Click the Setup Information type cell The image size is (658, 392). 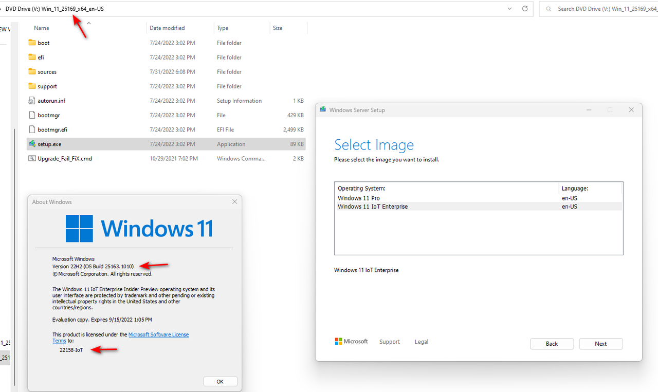(239, 101)
